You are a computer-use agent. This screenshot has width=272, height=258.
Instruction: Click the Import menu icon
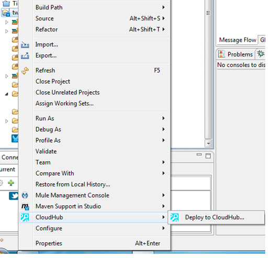[25, 45]
